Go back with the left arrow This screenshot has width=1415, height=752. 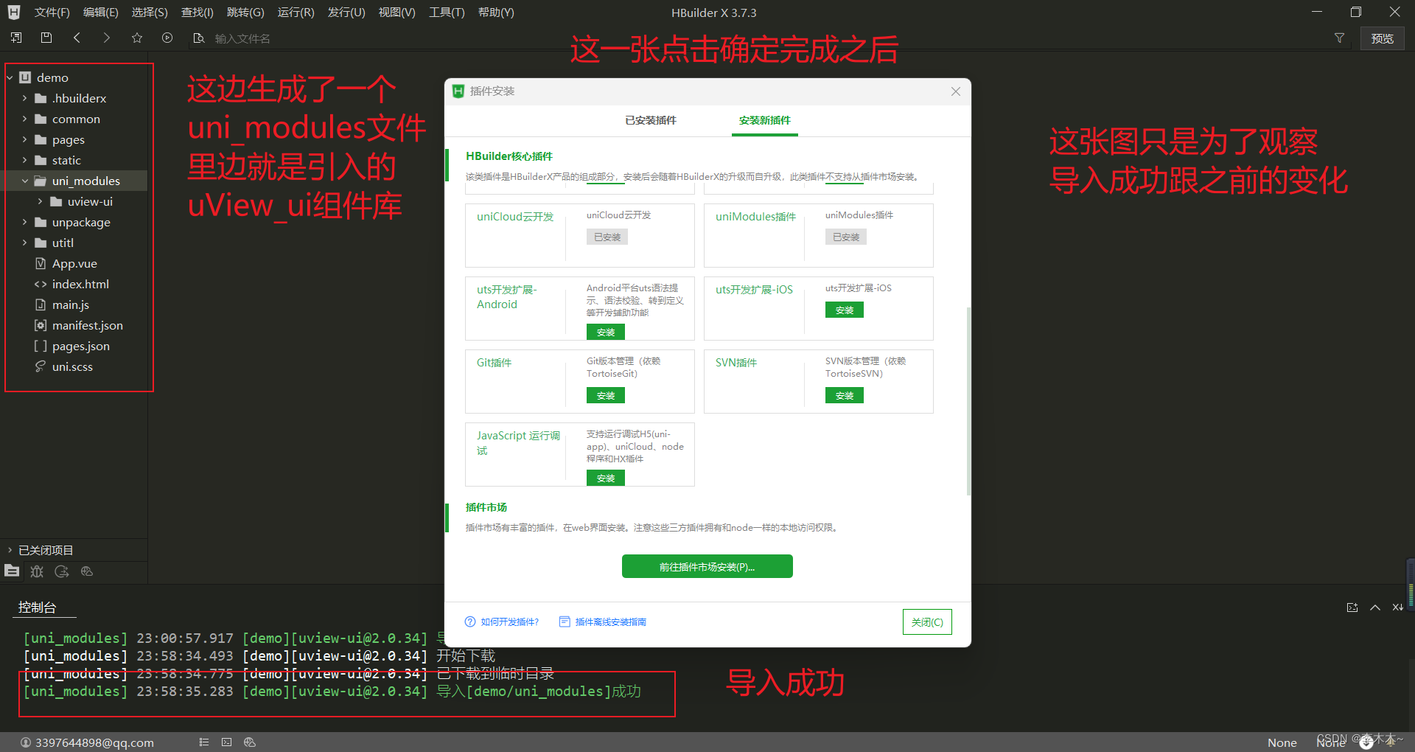pyautogui.click(x=77, y=38)
